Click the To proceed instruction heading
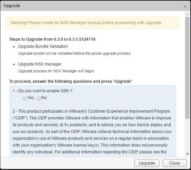 coord(71,81)
